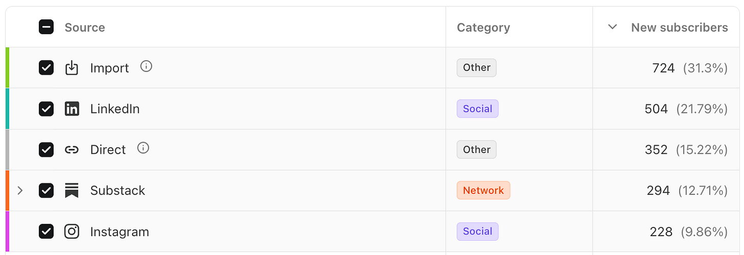744x255 pixels.
Task: Click the Social tag on LinkedIn row
Action: tap(477, 109)
